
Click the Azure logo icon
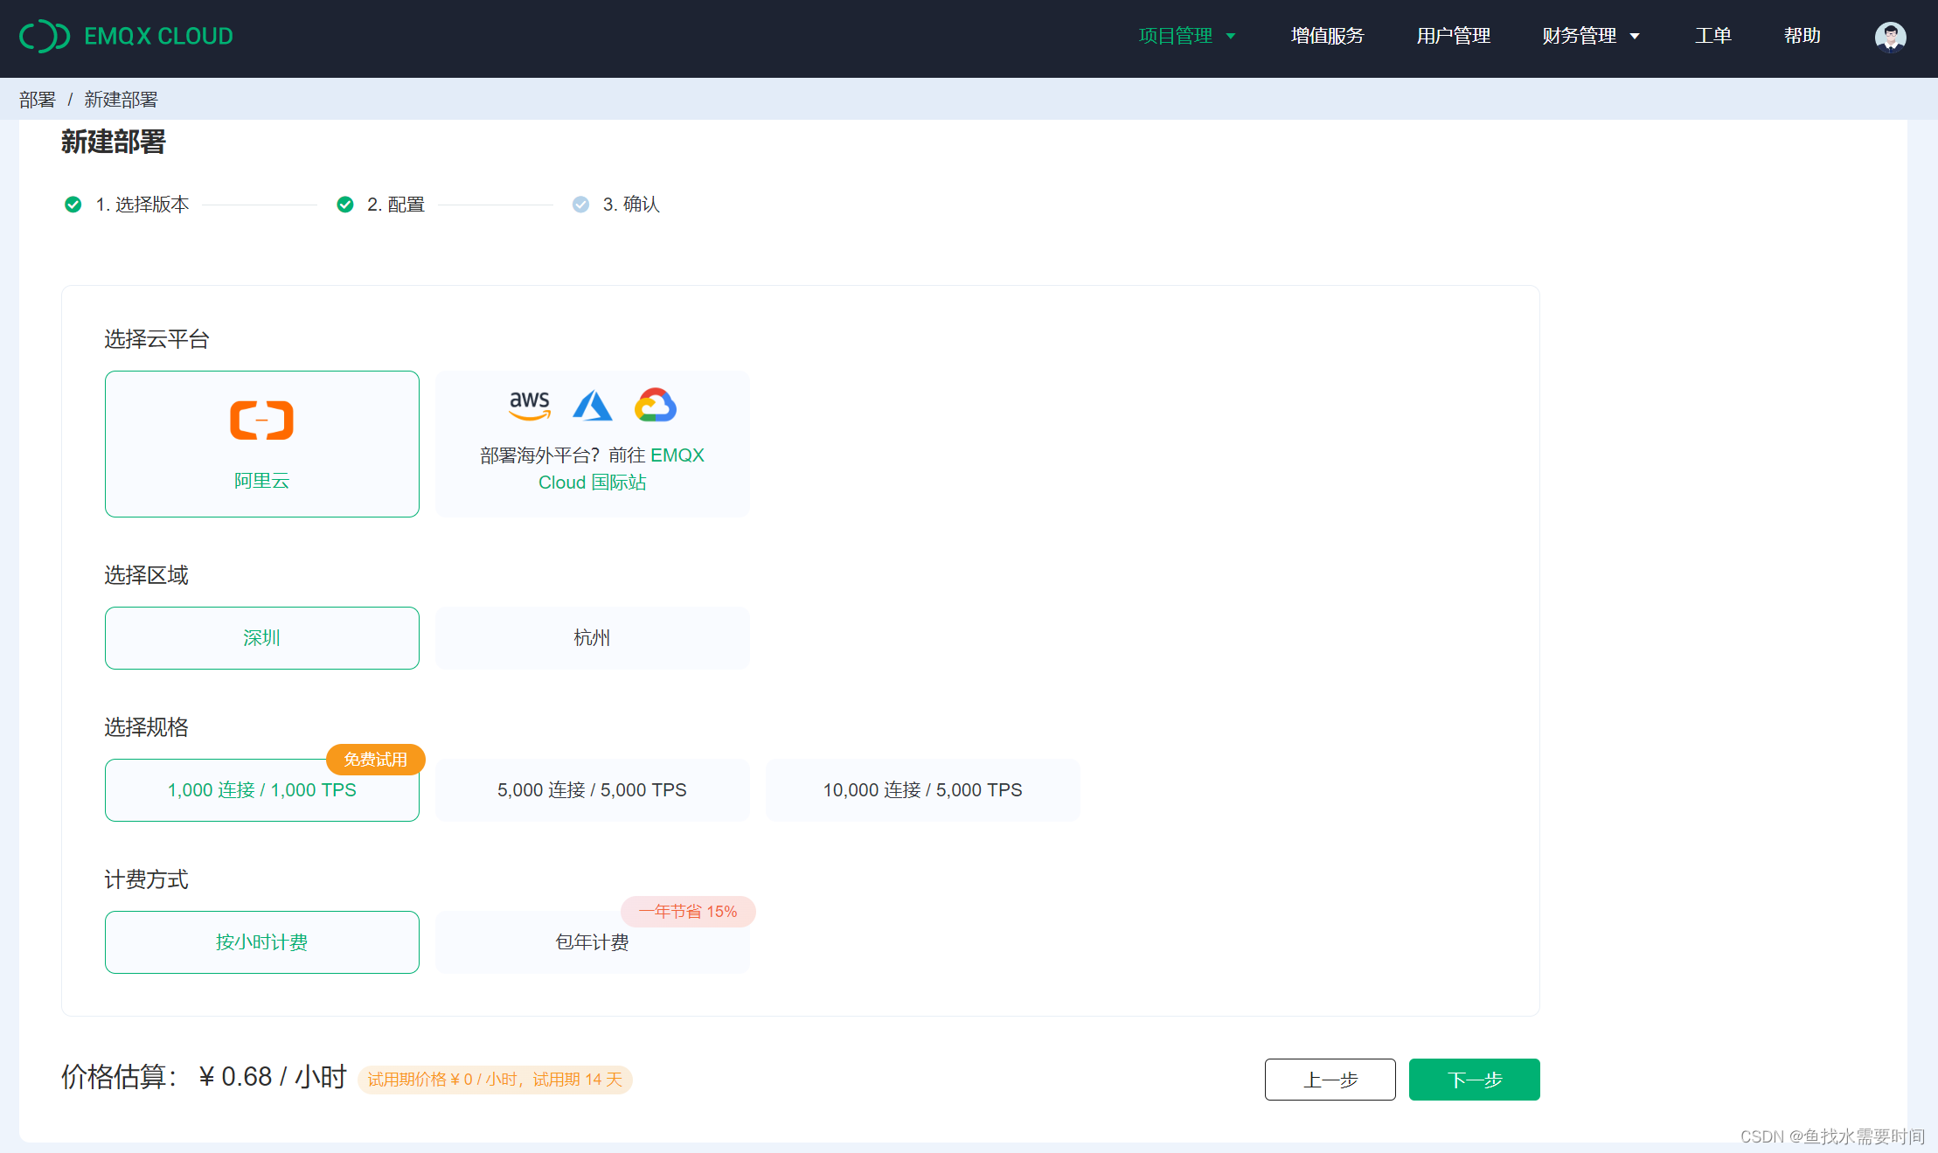click(593, 406)
